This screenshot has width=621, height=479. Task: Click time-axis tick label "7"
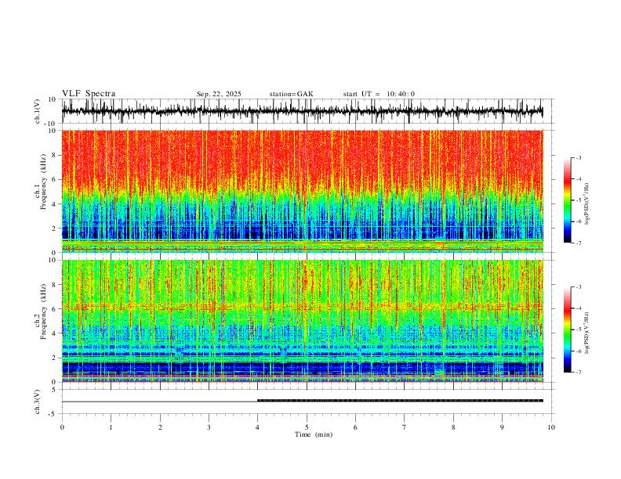405,427
